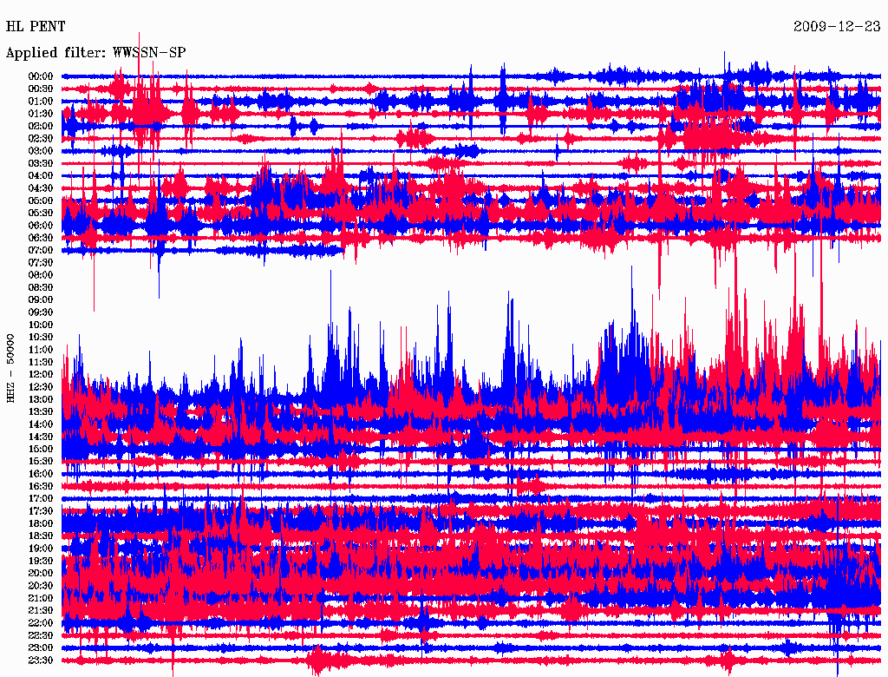Select the 22:00 time label
Image resolution: width=888 pixels, height=677 pixels.
coord(41,622)
